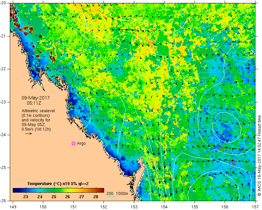262x210 pixels.
Task: Click the longitude axis label 153
Action: click(x=134, y=207)
